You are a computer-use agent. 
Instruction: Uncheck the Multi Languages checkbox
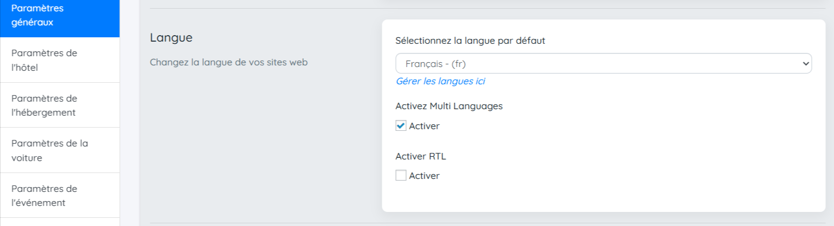pyautogui.click(x=401, y=126)
